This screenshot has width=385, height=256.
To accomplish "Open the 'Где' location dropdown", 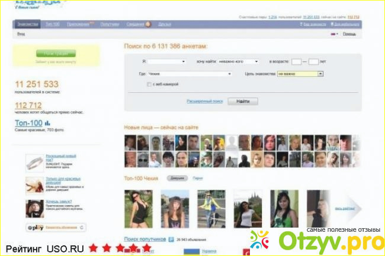I will pyautogui.click(x=189, y=74).
